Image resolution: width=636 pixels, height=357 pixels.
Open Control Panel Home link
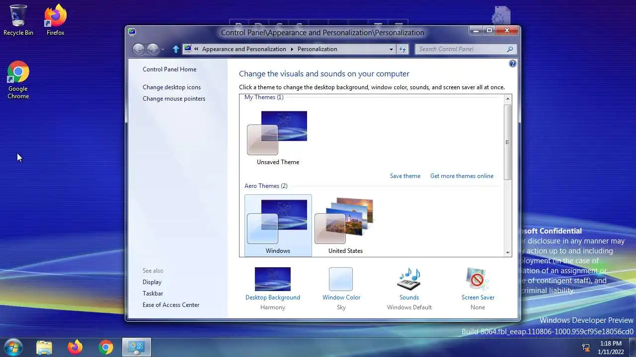tap(169, 69)
